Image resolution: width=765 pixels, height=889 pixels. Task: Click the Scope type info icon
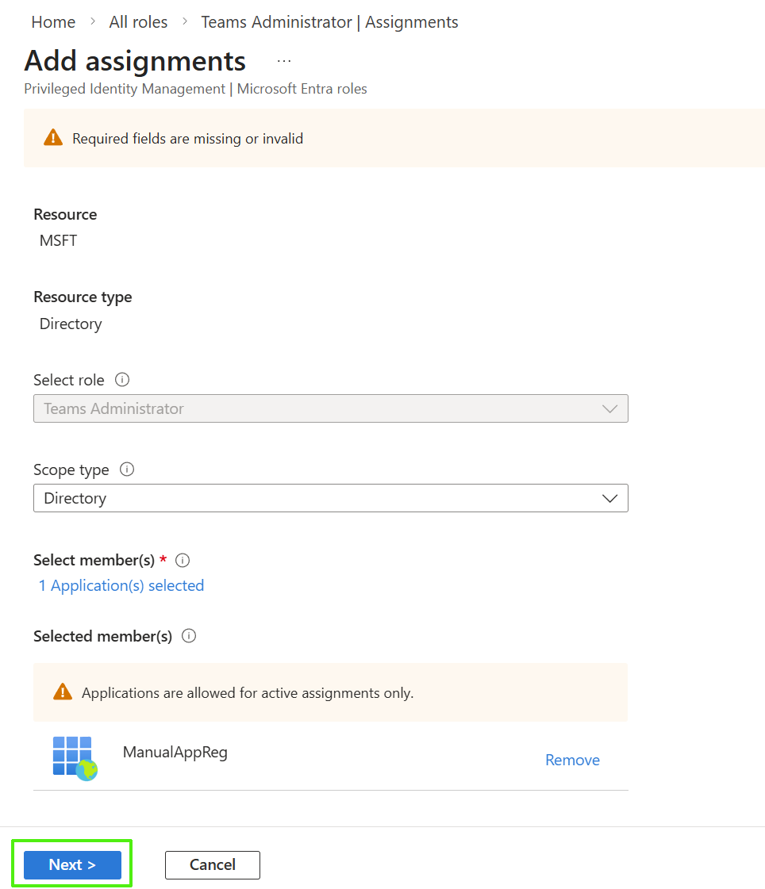pyautogui.click(x=127, y=469)
